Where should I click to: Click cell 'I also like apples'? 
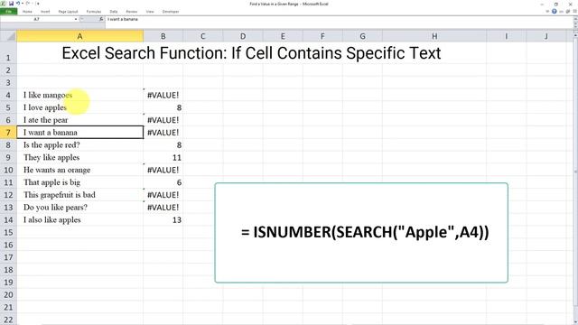pyautogui.click(x=80, y=219)
